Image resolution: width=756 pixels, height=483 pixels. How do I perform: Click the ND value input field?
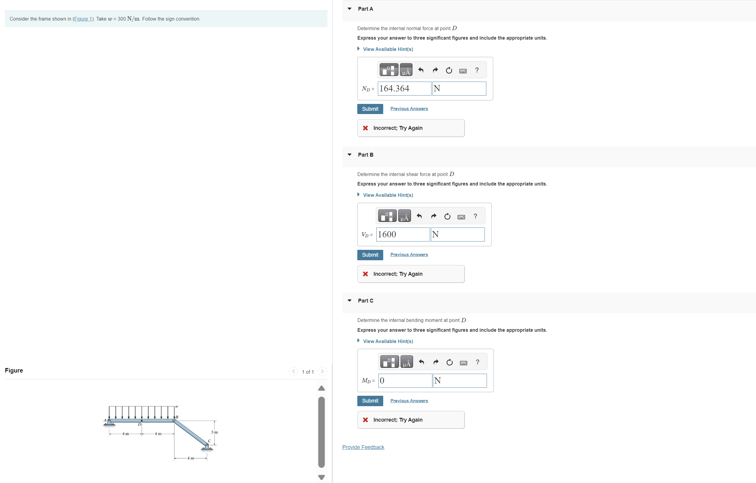click(404, 89)
